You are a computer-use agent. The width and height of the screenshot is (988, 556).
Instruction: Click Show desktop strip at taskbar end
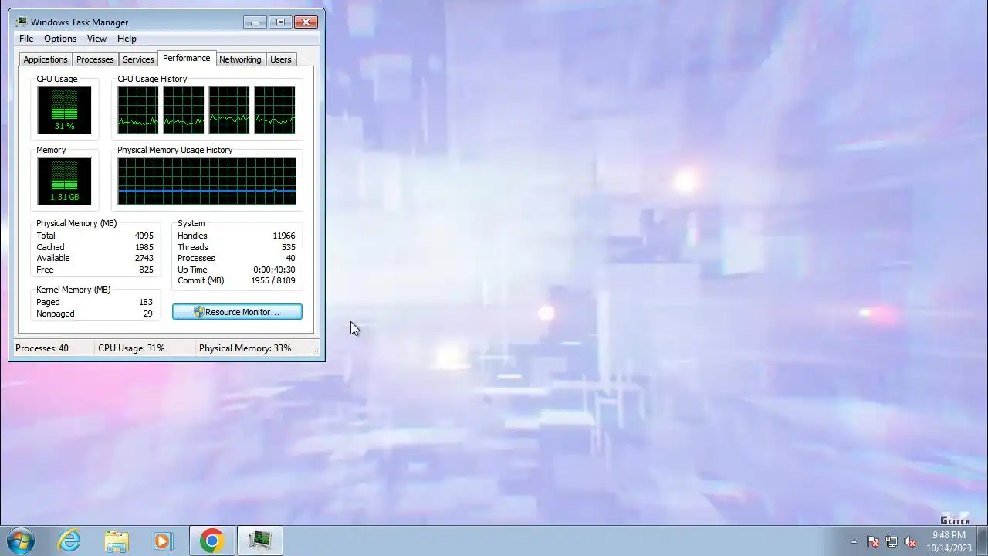click(982, 541)
